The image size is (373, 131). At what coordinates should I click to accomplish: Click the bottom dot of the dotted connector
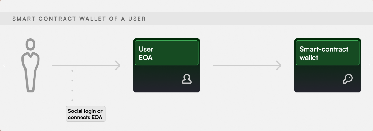pyautogui.click(x=72, y=100)
